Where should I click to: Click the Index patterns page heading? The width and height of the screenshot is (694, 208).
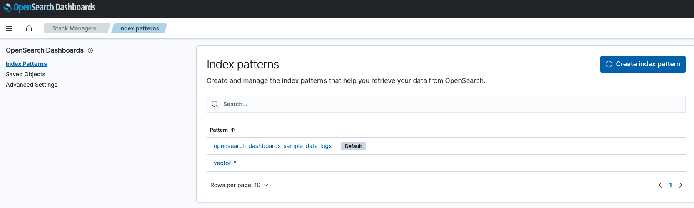click(243, 64)
